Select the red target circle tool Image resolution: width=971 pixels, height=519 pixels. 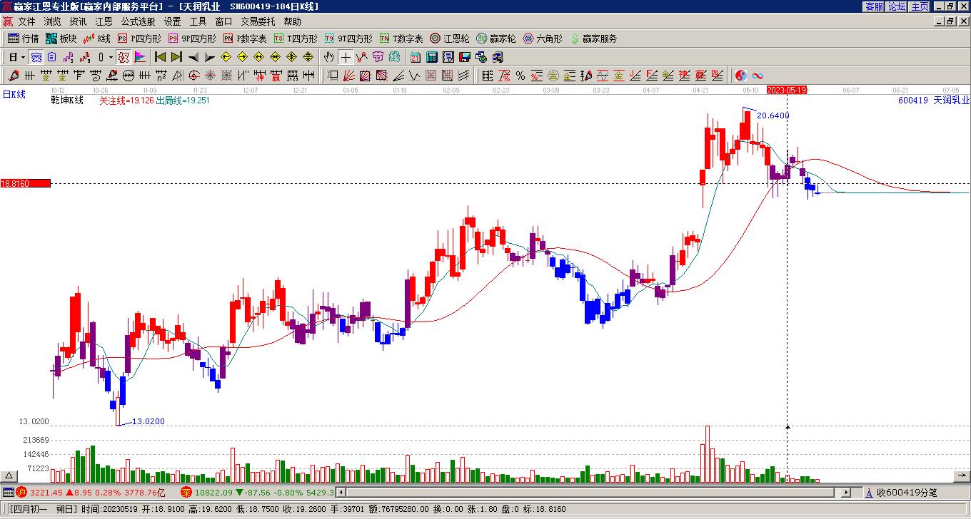tap(194, 76)
